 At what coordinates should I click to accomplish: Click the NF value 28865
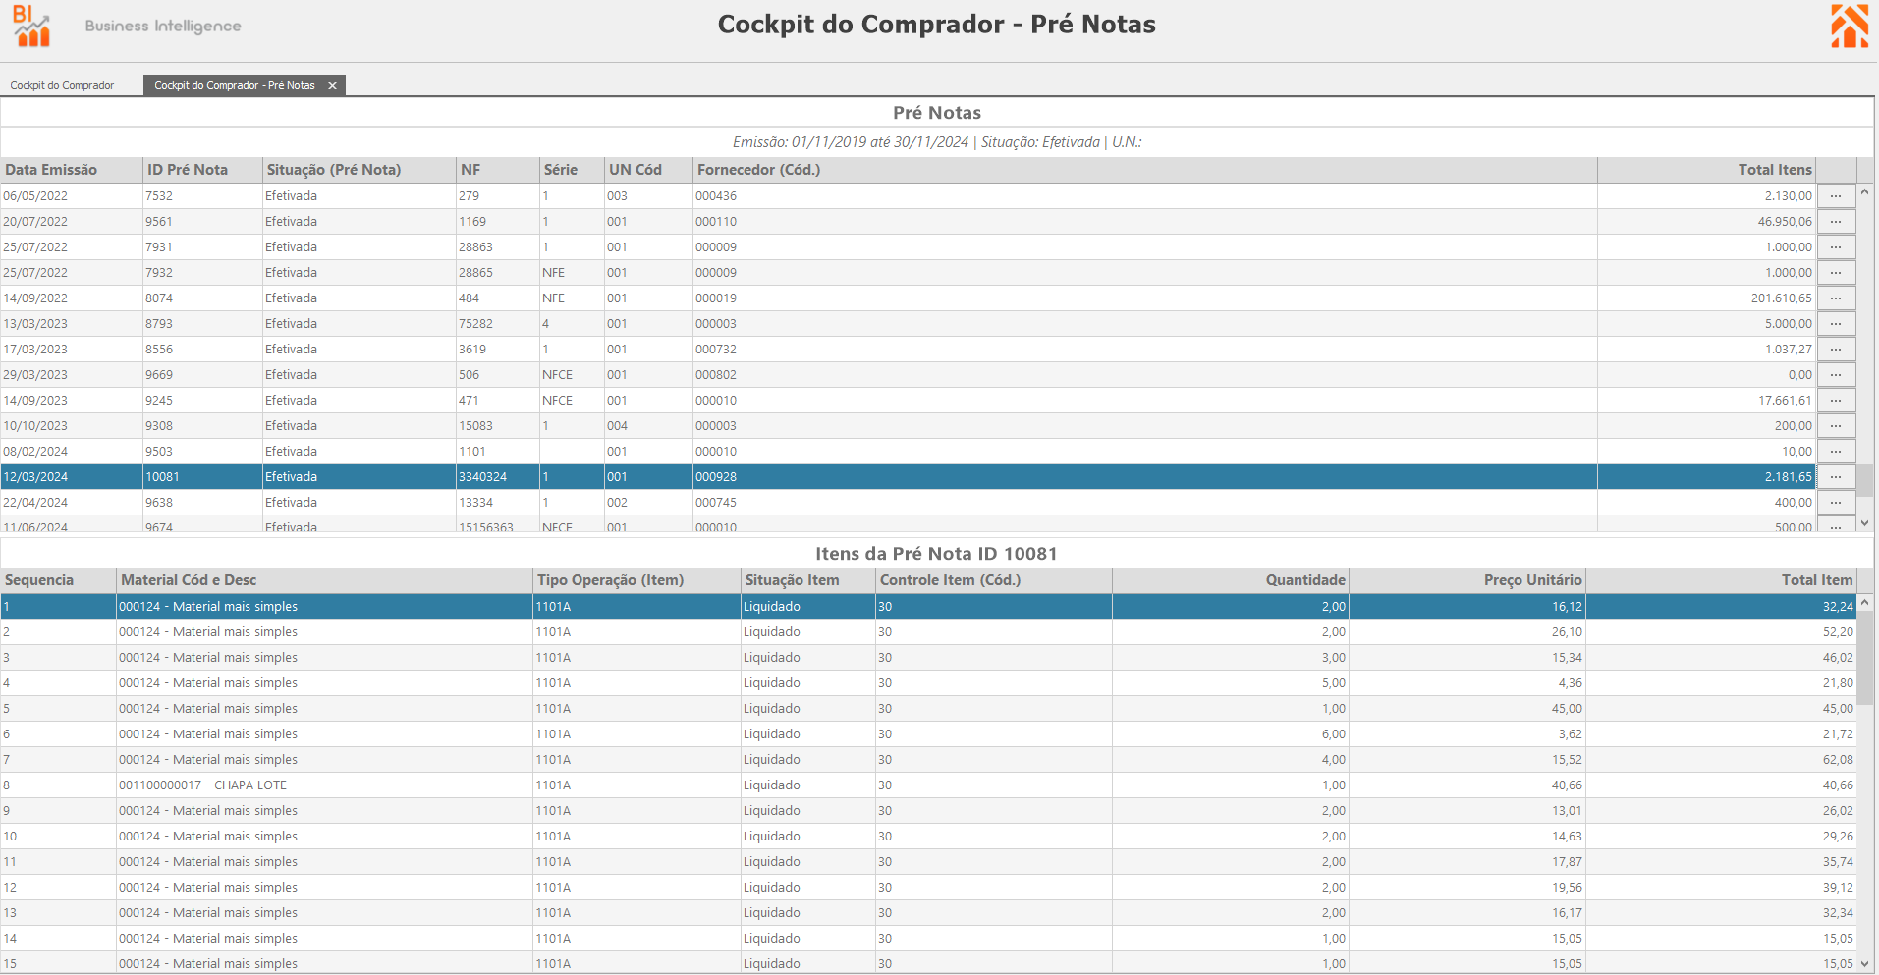[x=476, y=273]
